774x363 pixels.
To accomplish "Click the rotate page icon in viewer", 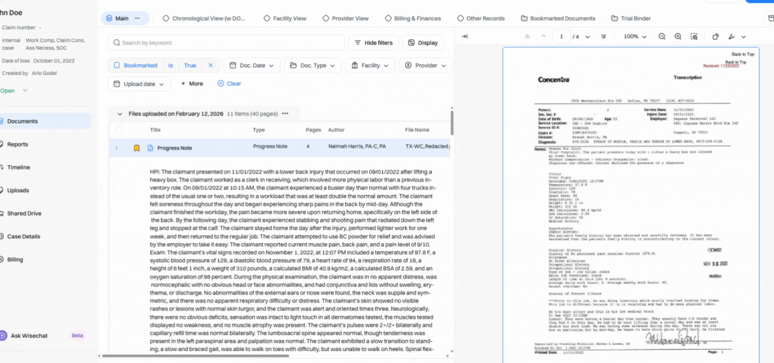I will click(715, 36).
